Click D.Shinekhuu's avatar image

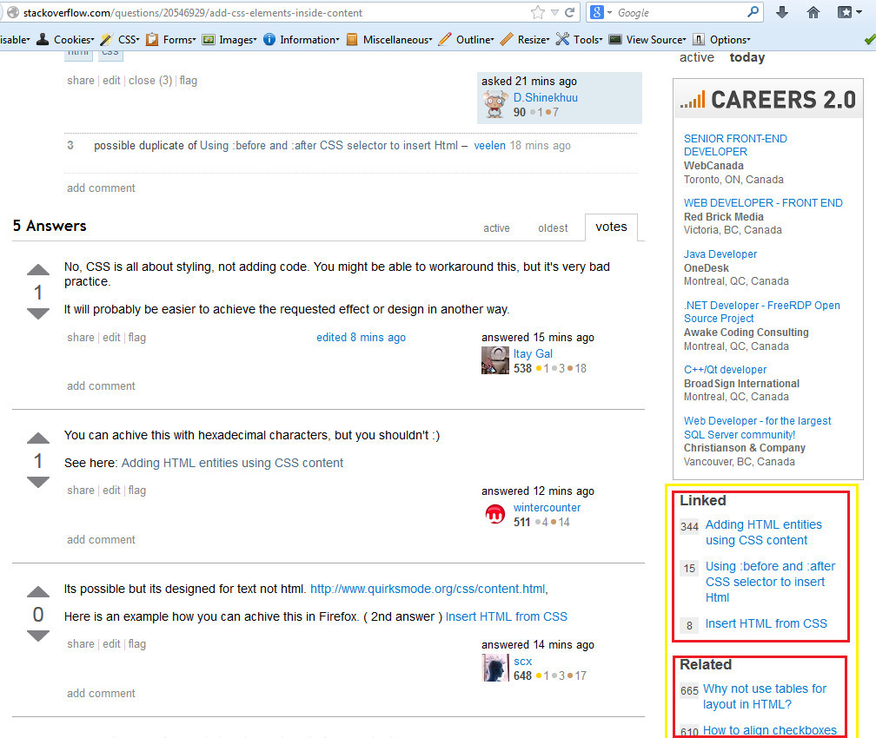coord(495,104)
